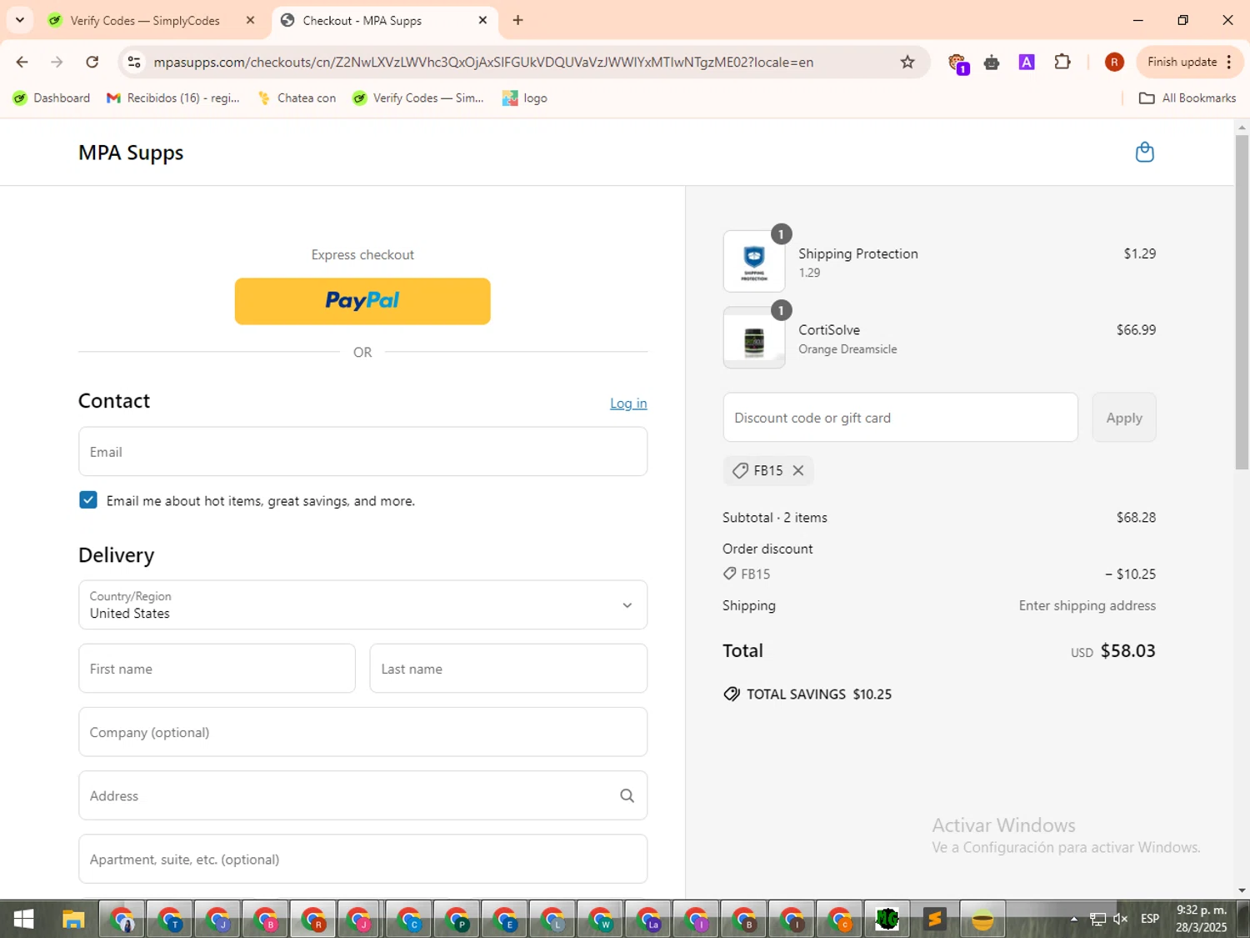Open the purple A extension icon
1250x938 pixels.
click(1027, 62)
